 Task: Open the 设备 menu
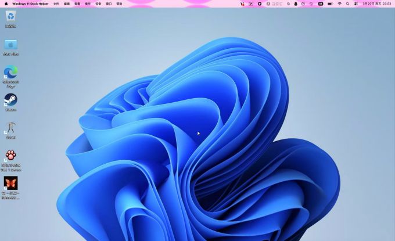pos(98,4)
